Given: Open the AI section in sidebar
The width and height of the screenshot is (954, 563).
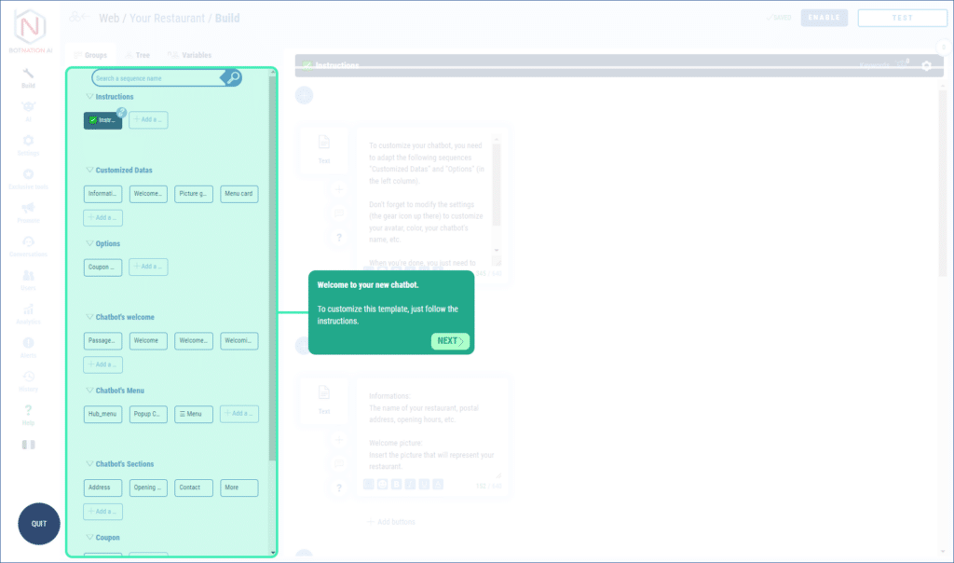Looking at the screenshot, I should pos(28,109).
